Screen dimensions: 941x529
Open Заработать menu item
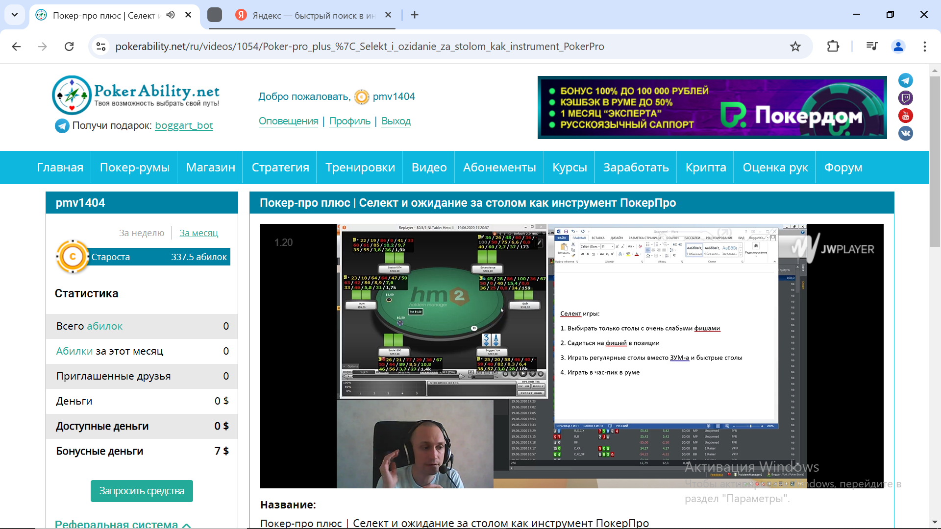point(636,168)
